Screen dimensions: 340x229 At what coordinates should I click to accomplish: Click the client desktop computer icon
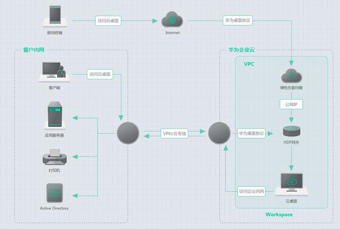54,72
